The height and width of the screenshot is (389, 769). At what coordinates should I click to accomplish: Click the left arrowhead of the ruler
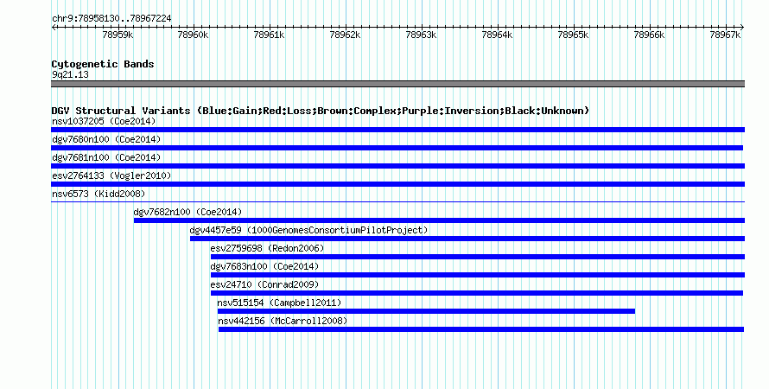click(x=54, y=28)
